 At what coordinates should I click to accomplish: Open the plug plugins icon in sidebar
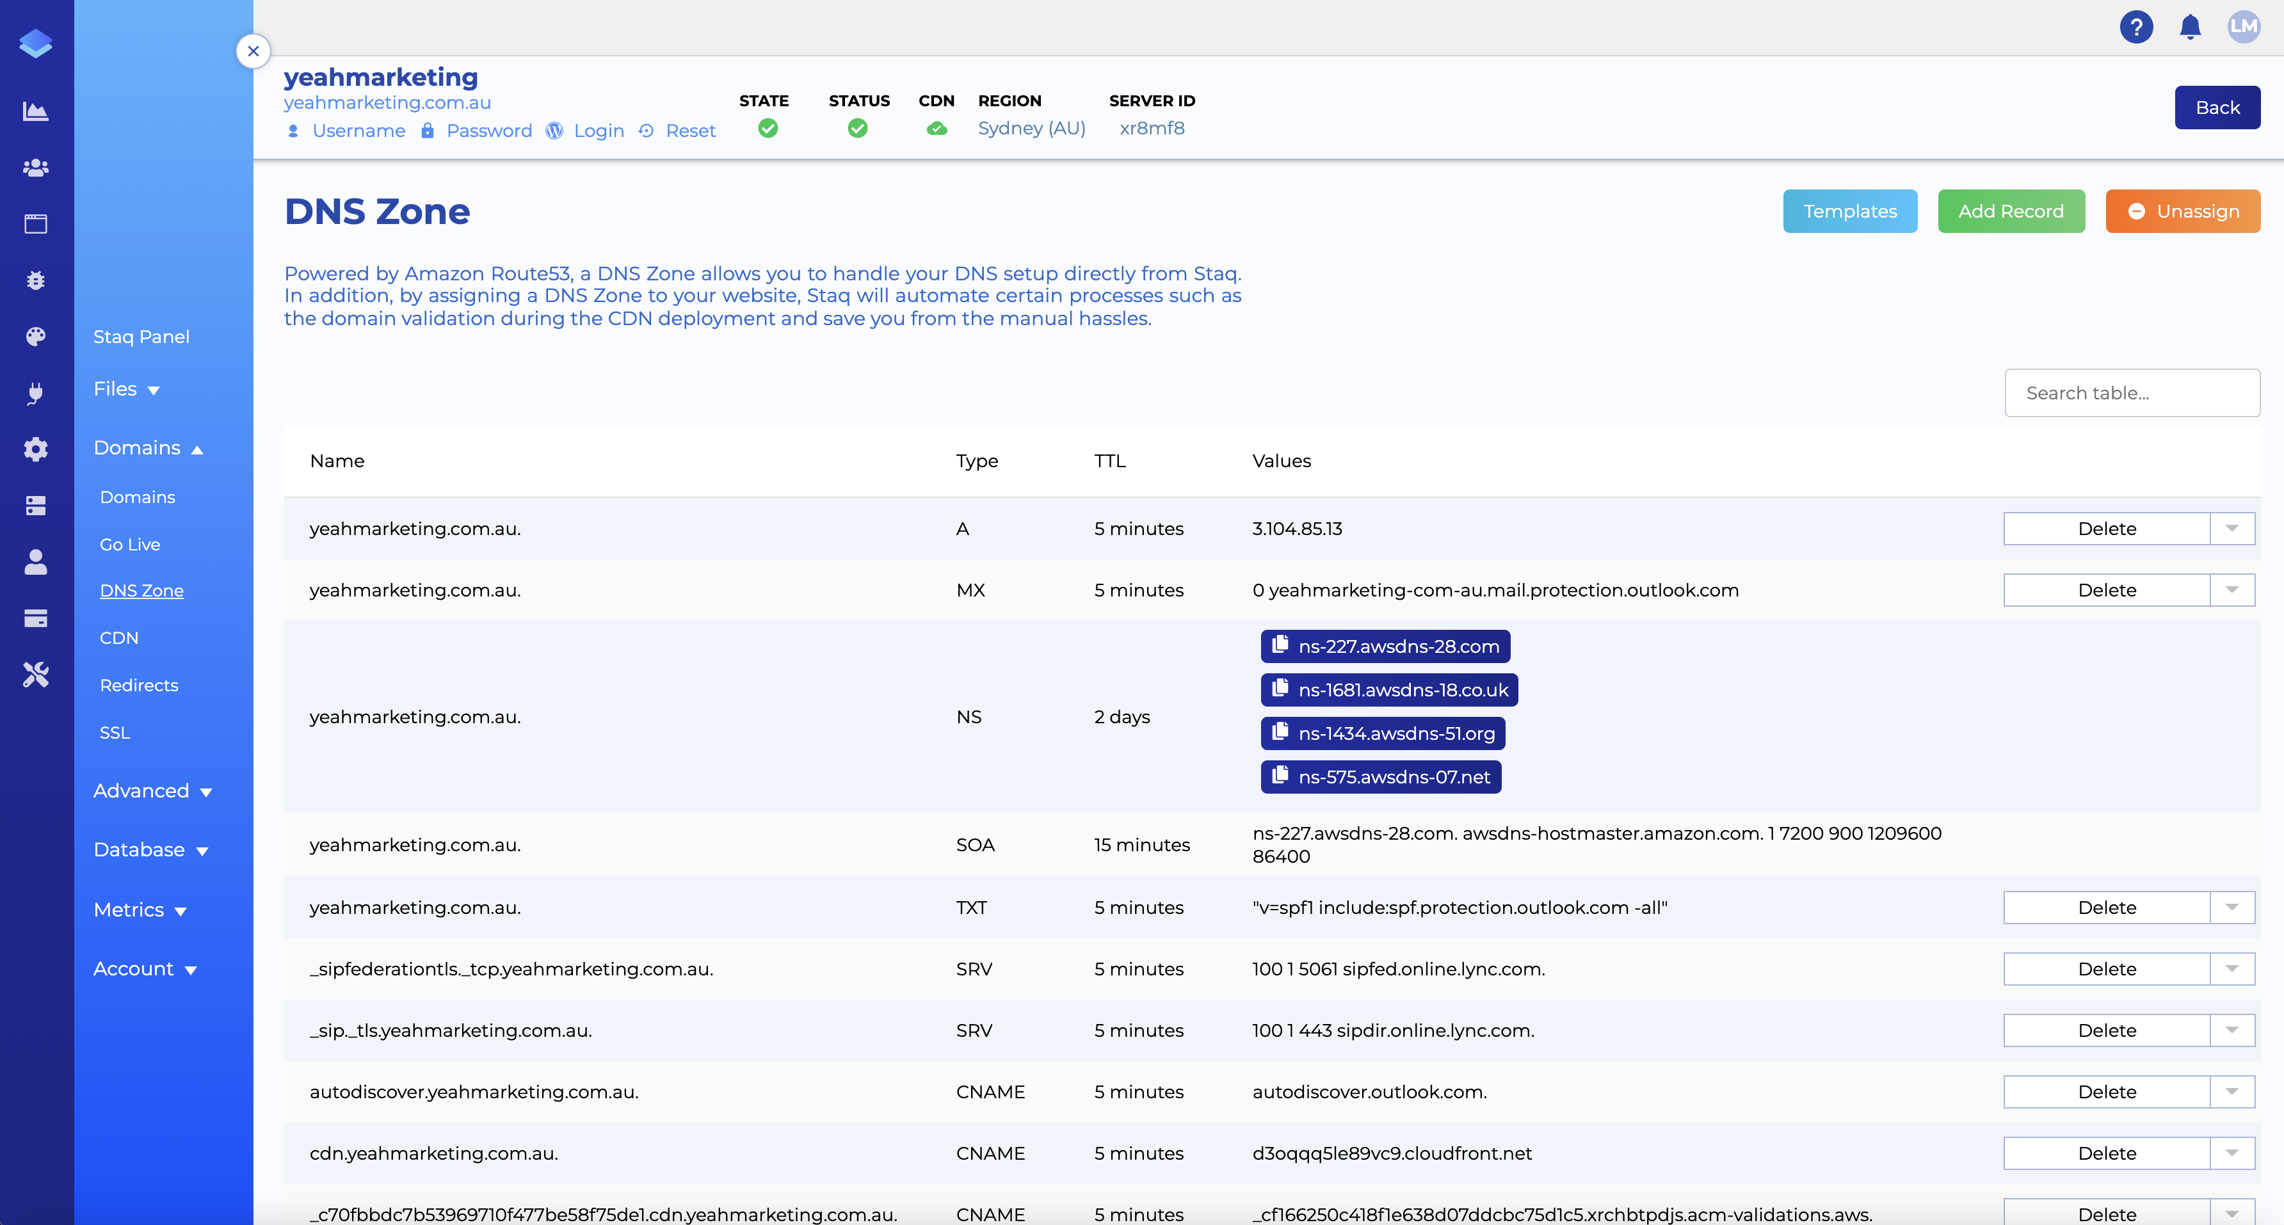pyautogui.click(x=35, y=393)
